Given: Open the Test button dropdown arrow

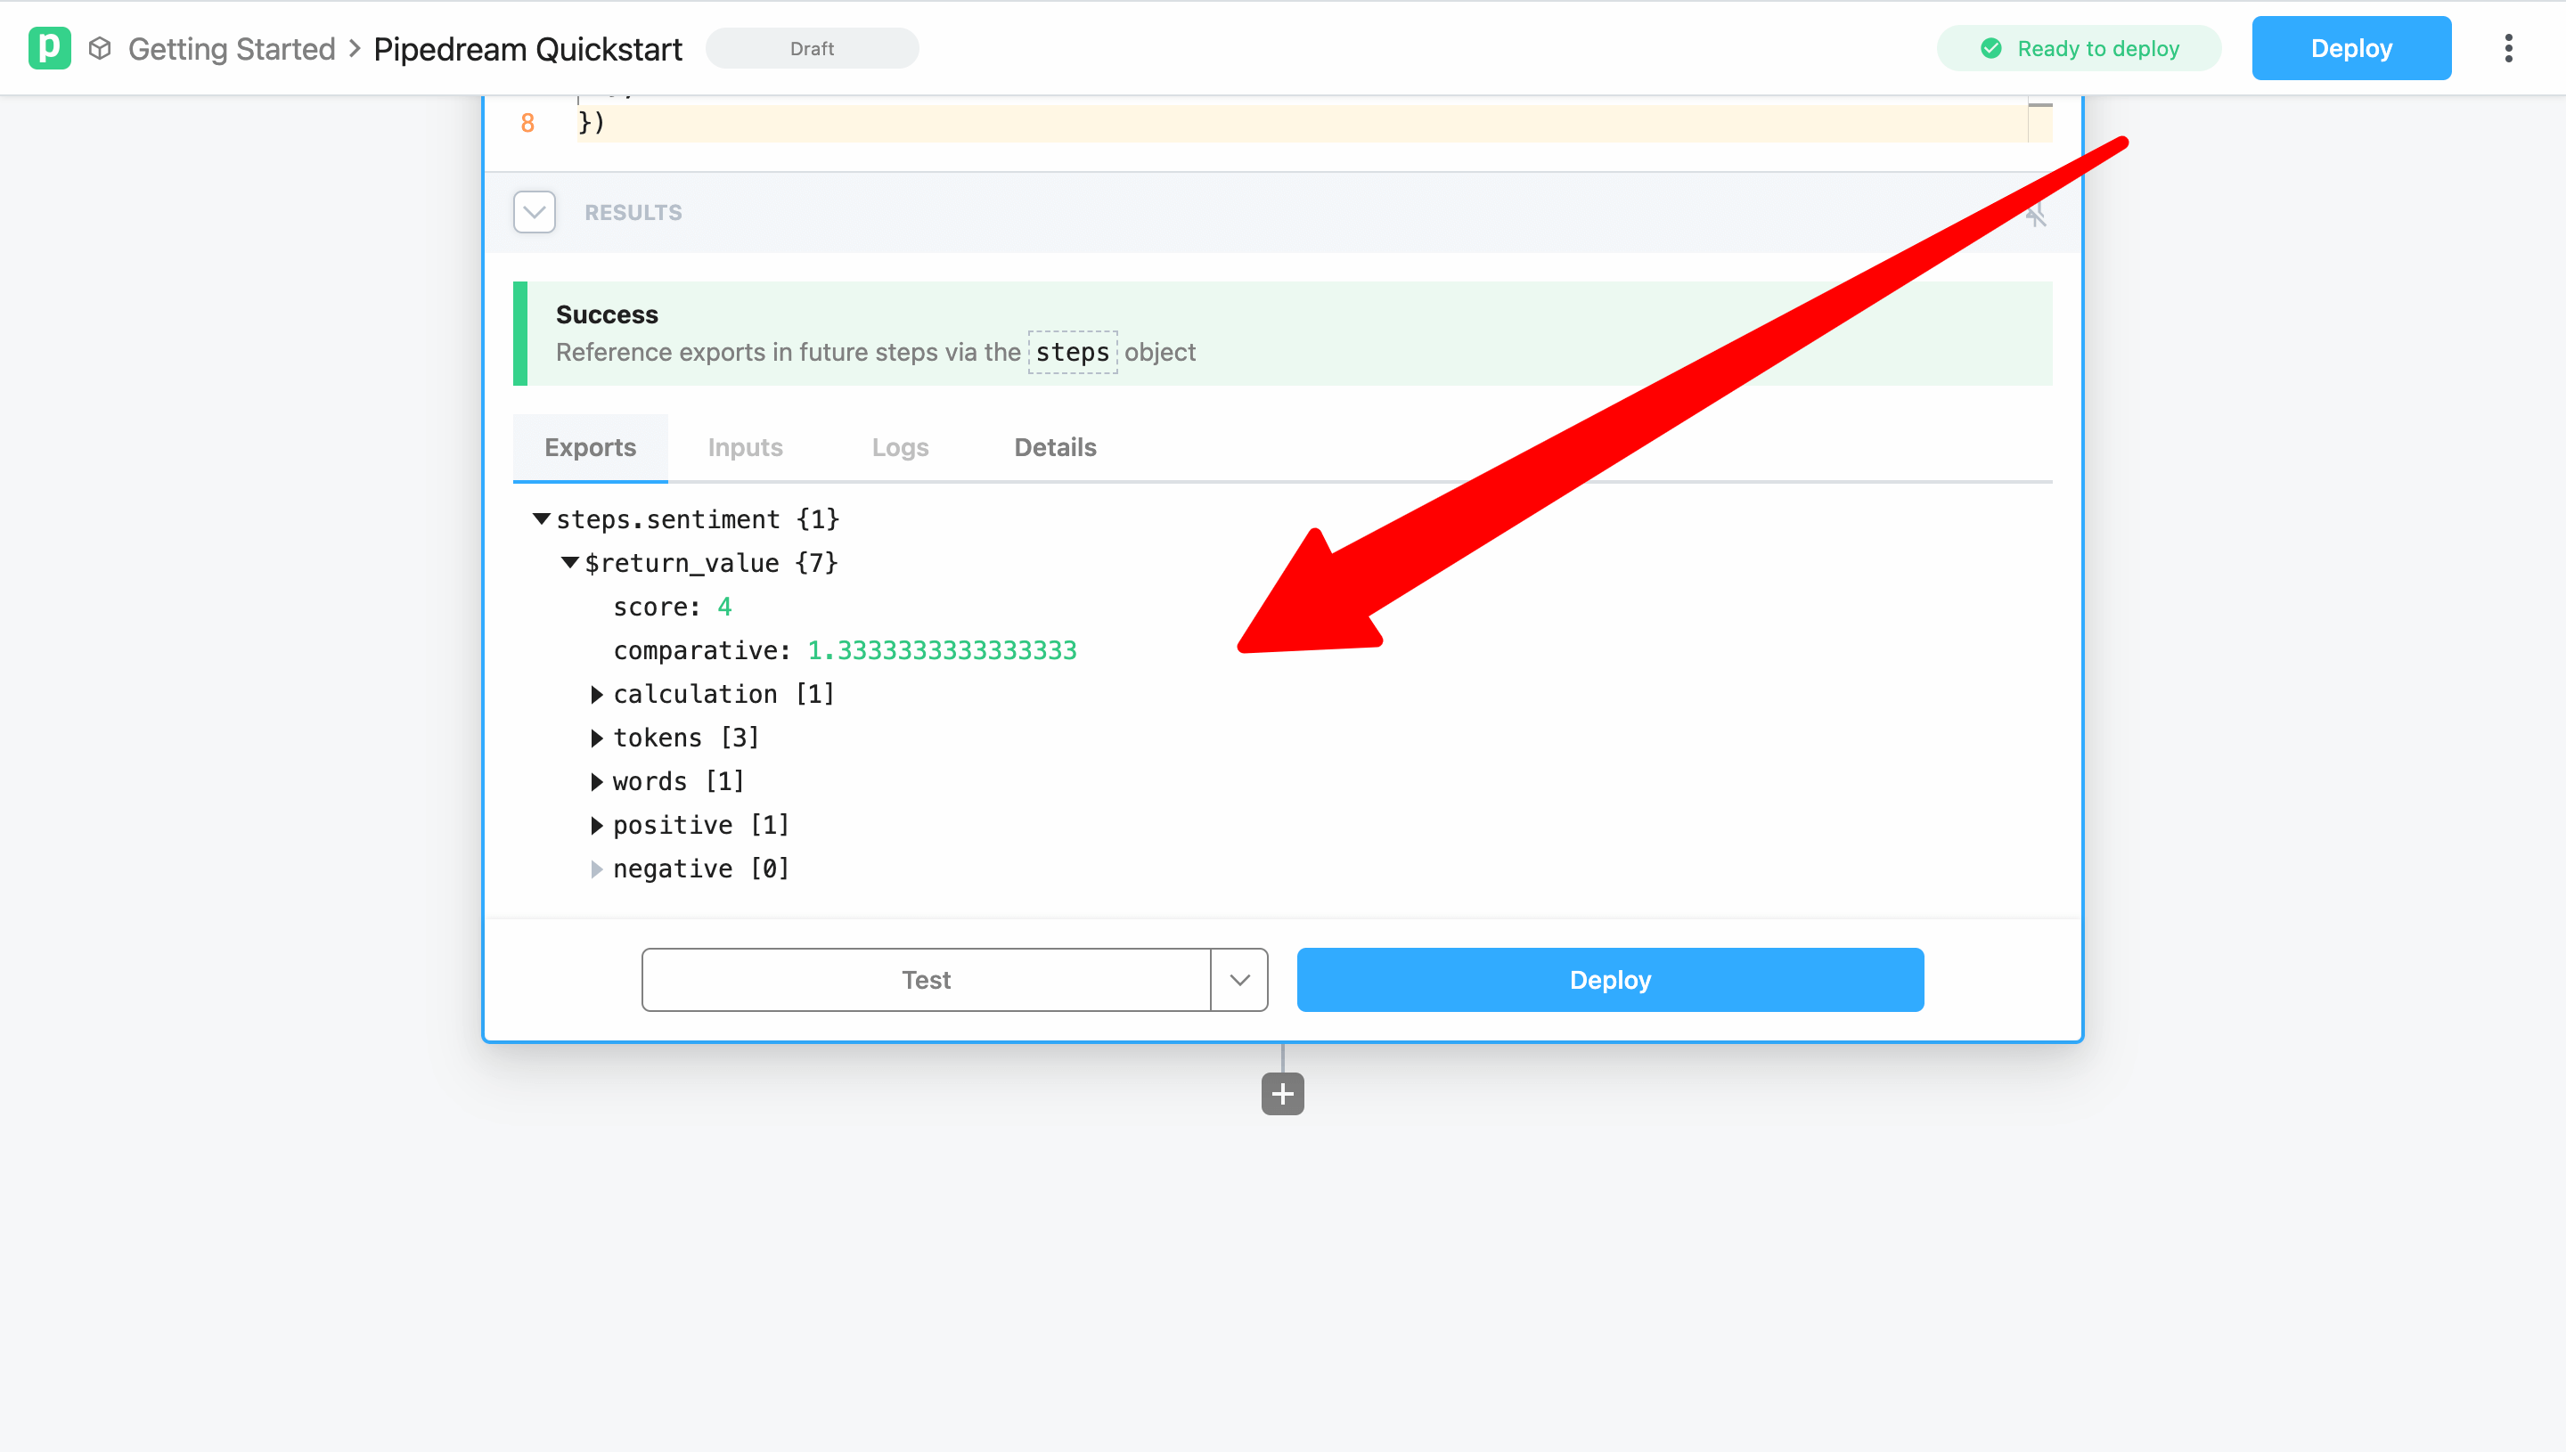Looking at the screenshot, I should [1239, 979].
